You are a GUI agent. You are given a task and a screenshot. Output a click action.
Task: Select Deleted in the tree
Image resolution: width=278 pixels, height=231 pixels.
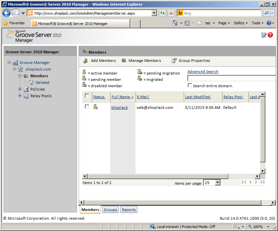(x=42, y=83)
